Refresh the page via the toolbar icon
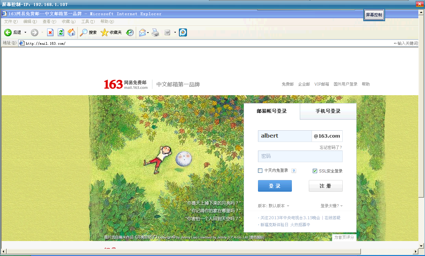425x256 pixels. [61, 32]
